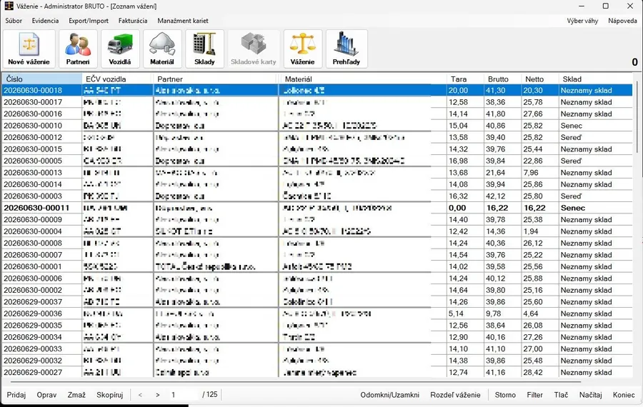Click the Zmaž button
Image resolution: width=643 pixels, height=407 pixels.
(76, 395)
